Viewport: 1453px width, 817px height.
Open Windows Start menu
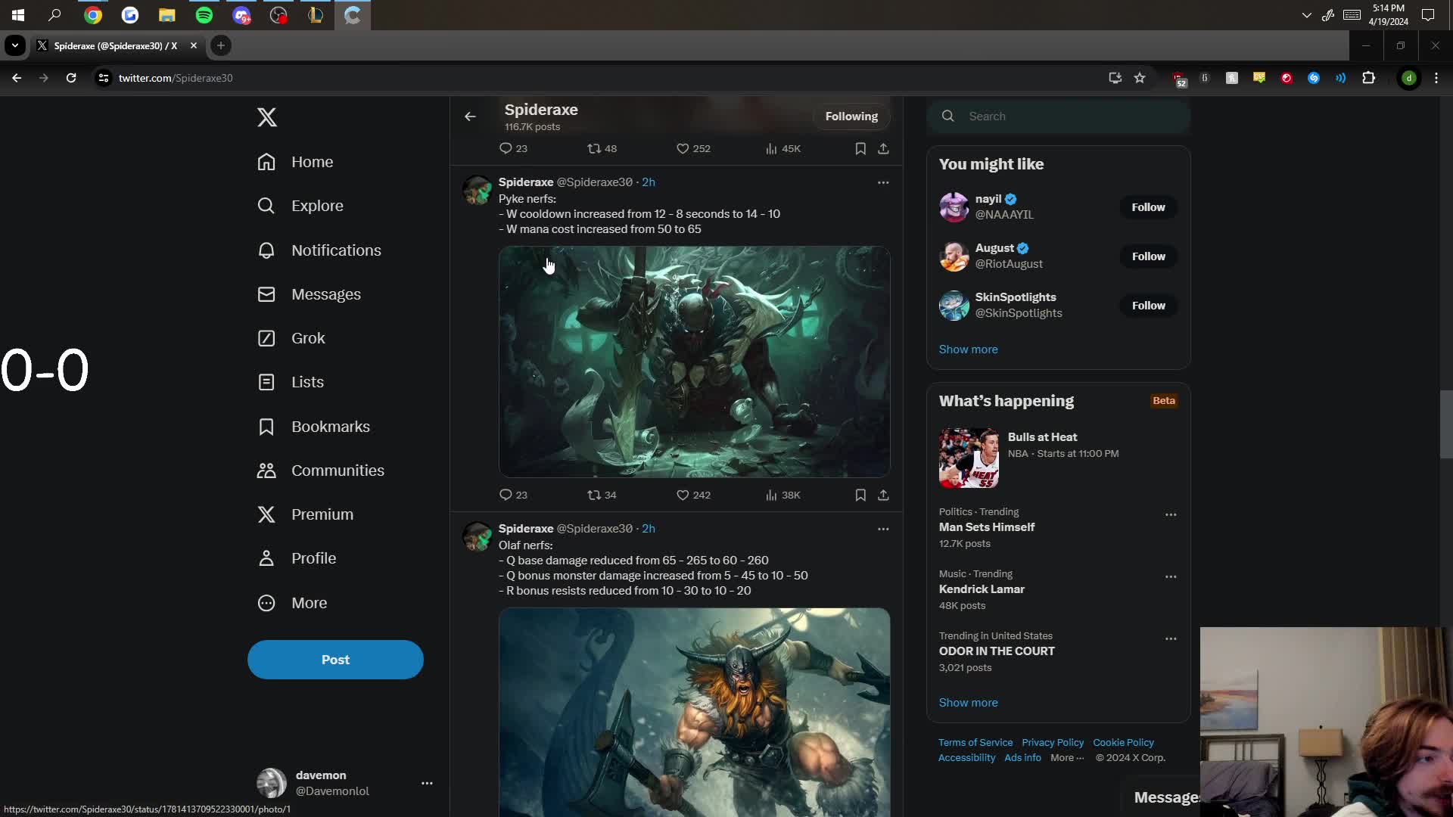point(18,15)
